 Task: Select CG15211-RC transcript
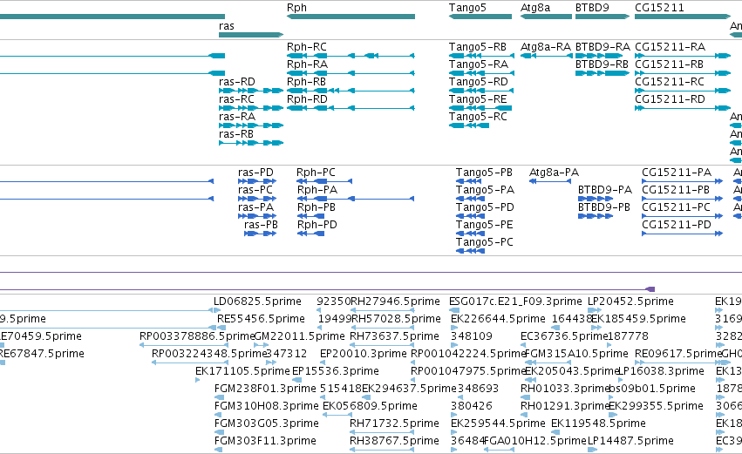click(x=683, y=91)
